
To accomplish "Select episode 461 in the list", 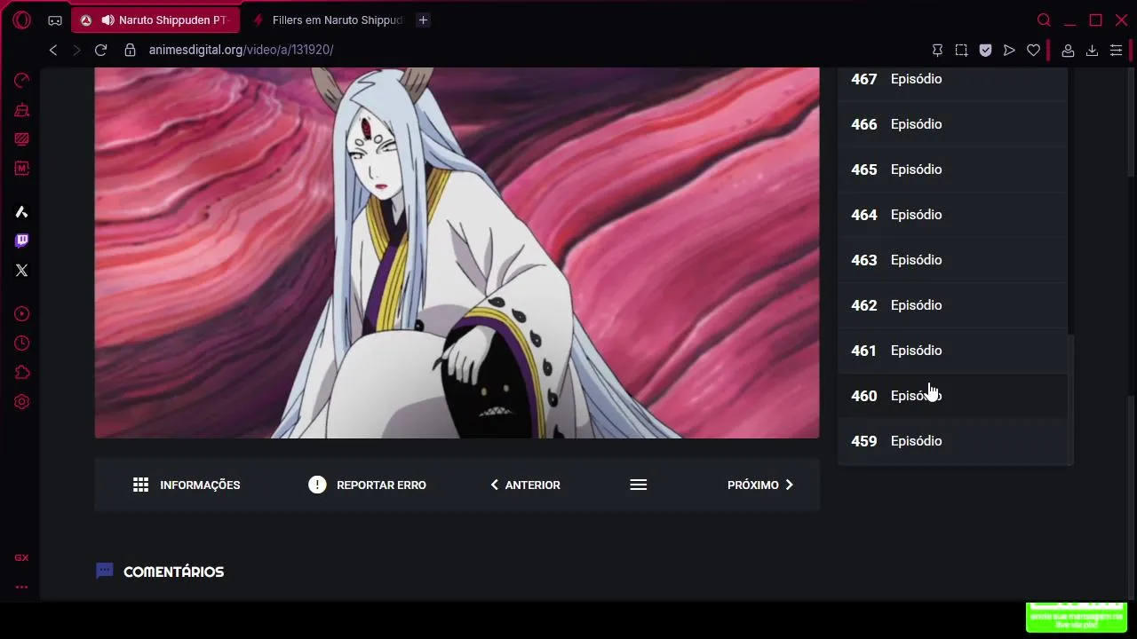I will click(x=952, y=351).
